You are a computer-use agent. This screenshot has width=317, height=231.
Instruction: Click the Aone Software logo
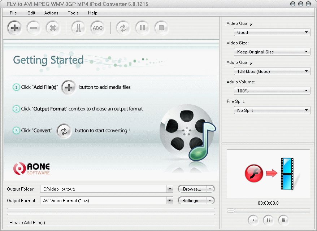click(32, 168)
